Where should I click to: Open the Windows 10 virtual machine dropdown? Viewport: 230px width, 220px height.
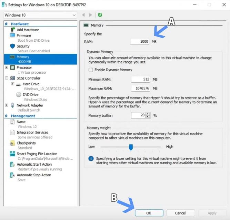click(x=40, y=15)
